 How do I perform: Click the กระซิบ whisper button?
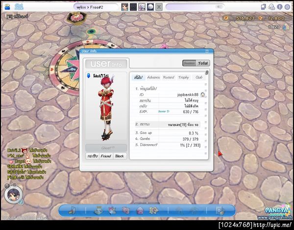pos(93,156)
